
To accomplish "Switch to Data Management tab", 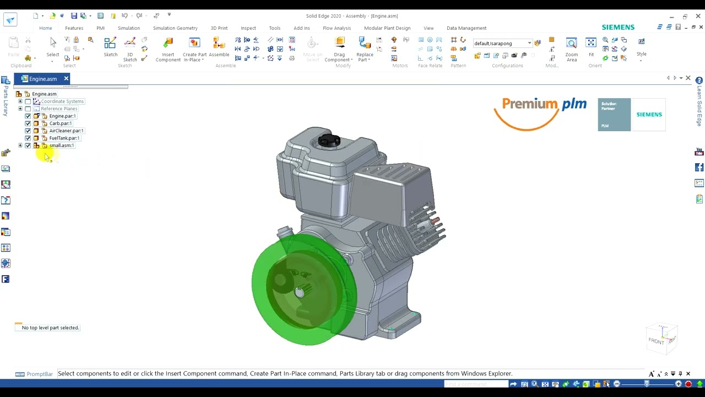I will pyautogui.click(x=467, y=28).
